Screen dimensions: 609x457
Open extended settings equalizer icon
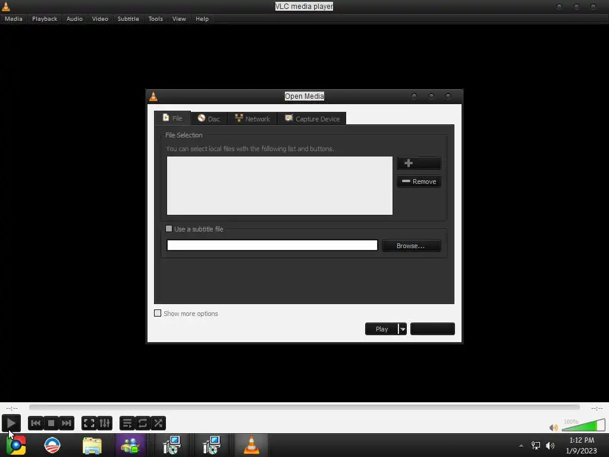coord(105,423)
